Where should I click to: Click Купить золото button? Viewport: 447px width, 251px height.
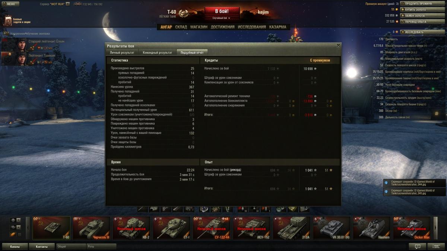(423, 9)
